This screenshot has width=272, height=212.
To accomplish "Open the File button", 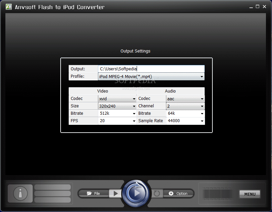I will click(94, 193).
